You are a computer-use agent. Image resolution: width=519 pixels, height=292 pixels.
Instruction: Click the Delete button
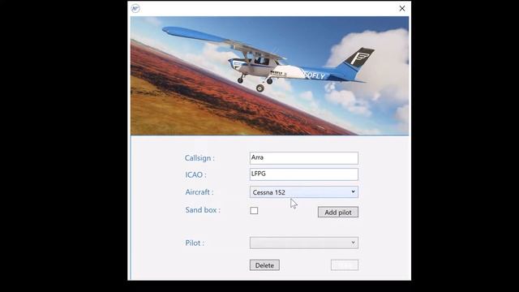coord(264,265)
